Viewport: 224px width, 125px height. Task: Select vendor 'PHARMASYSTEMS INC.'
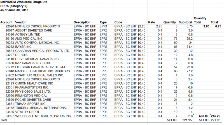(x=32, y=87)
